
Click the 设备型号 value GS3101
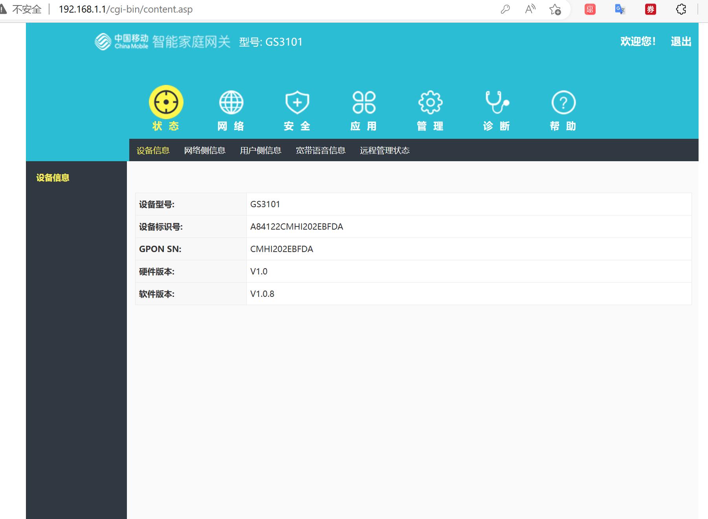click(x=265, y=204)
